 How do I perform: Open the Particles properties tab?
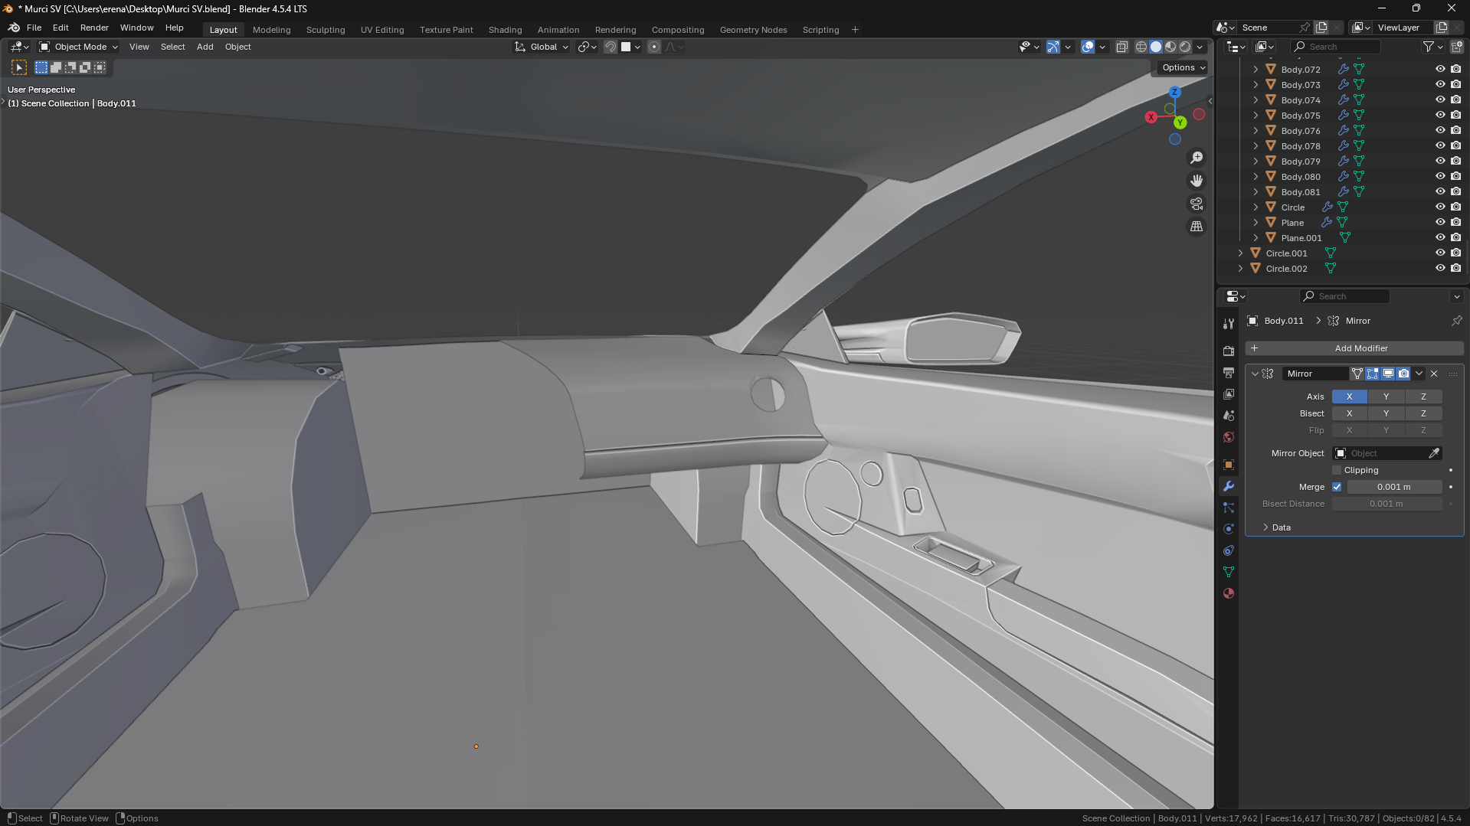pyautogui.click(x=1229, y=508)
